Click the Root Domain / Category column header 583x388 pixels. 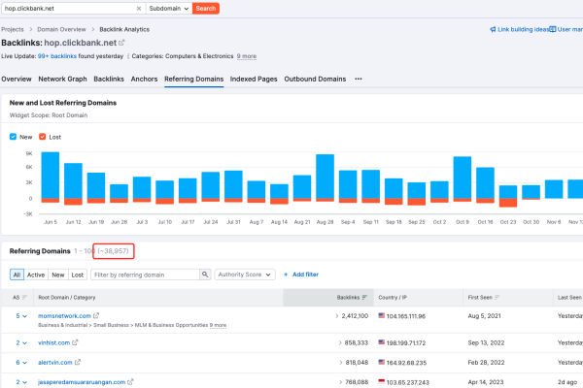(66, 298)
